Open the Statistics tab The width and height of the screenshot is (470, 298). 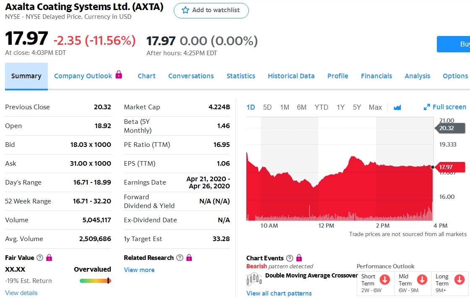click(241, 76)
